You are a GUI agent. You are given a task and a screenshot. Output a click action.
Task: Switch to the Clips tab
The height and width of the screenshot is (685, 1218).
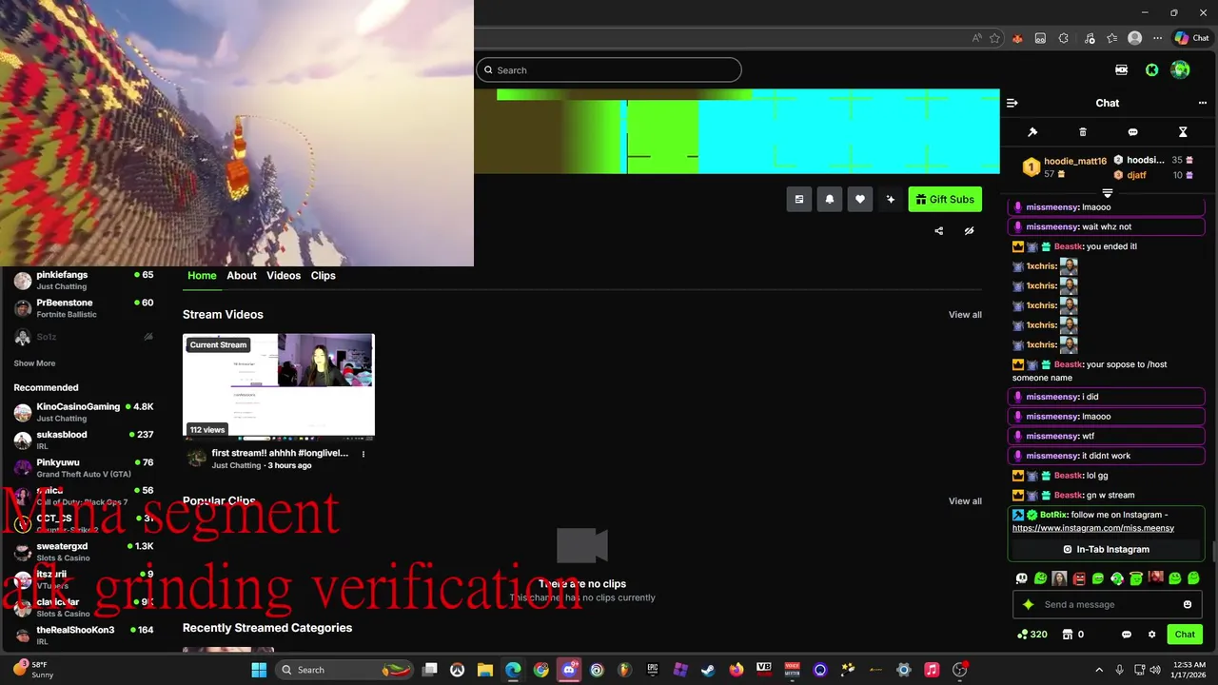(323, 275)
